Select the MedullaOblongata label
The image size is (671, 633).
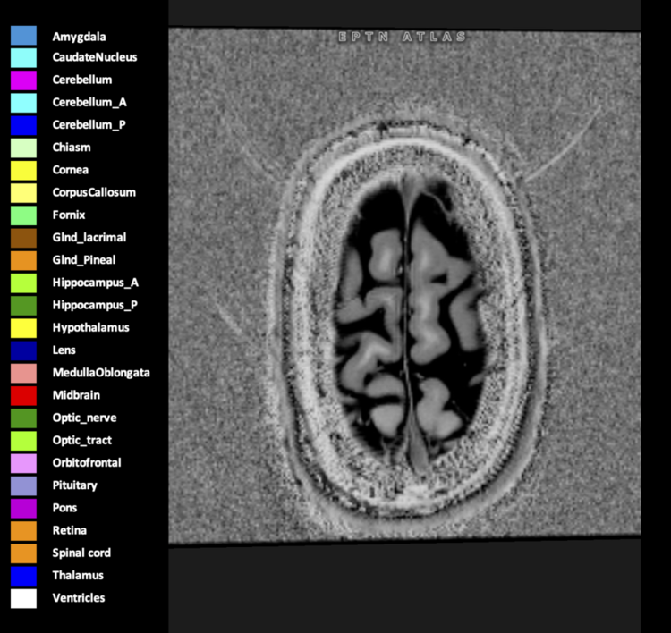[101, 373]
